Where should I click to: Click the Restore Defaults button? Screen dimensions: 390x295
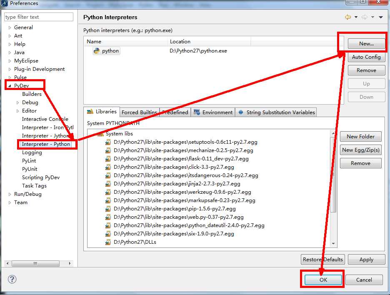point(323,260)
